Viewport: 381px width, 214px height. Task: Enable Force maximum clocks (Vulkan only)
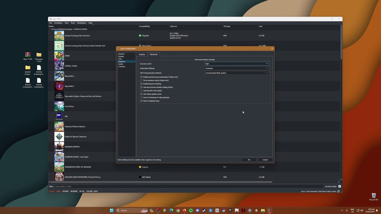141,80
